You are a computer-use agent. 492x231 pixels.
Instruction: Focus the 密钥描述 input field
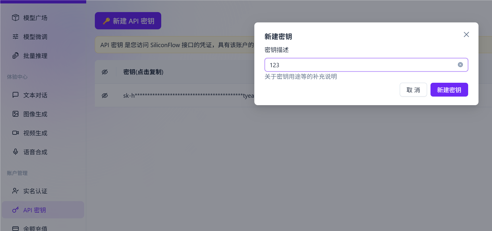click(x=366, y=65)
